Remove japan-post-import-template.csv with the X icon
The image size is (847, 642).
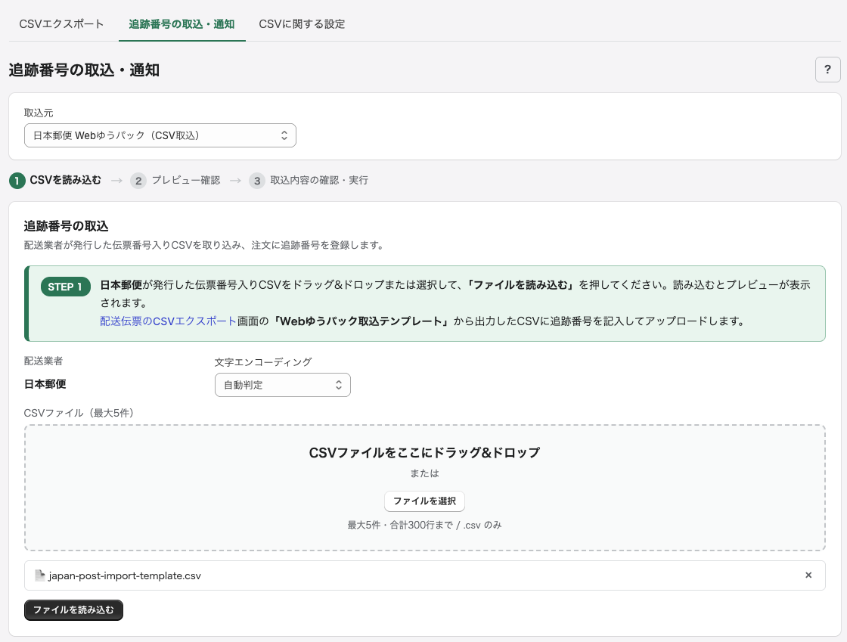coord(808,575)
